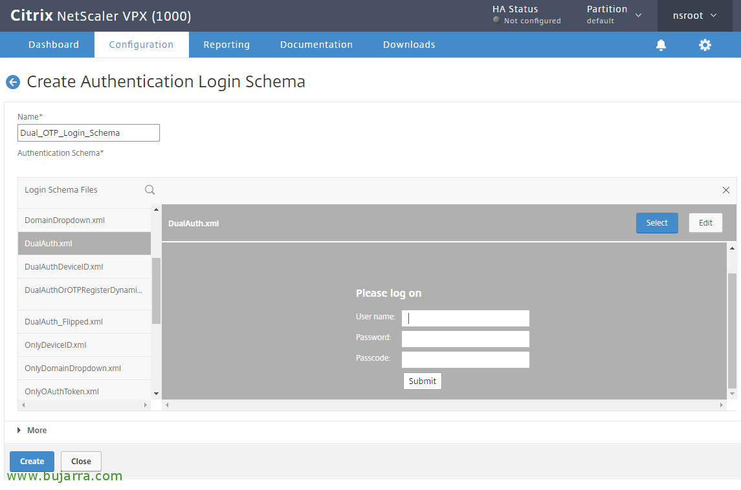Open the settings gear icon
Image resolution: width=741 pixels, height=490 pixels.
tap(705, 45)
